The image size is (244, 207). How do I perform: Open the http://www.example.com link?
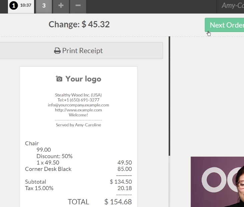[78, 110]
